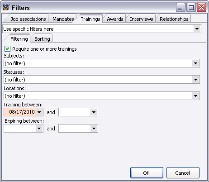Switch to the Job associations tab

click(28, 19)
